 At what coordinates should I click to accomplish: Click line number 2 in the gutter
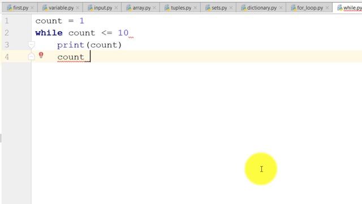(7, 33)
